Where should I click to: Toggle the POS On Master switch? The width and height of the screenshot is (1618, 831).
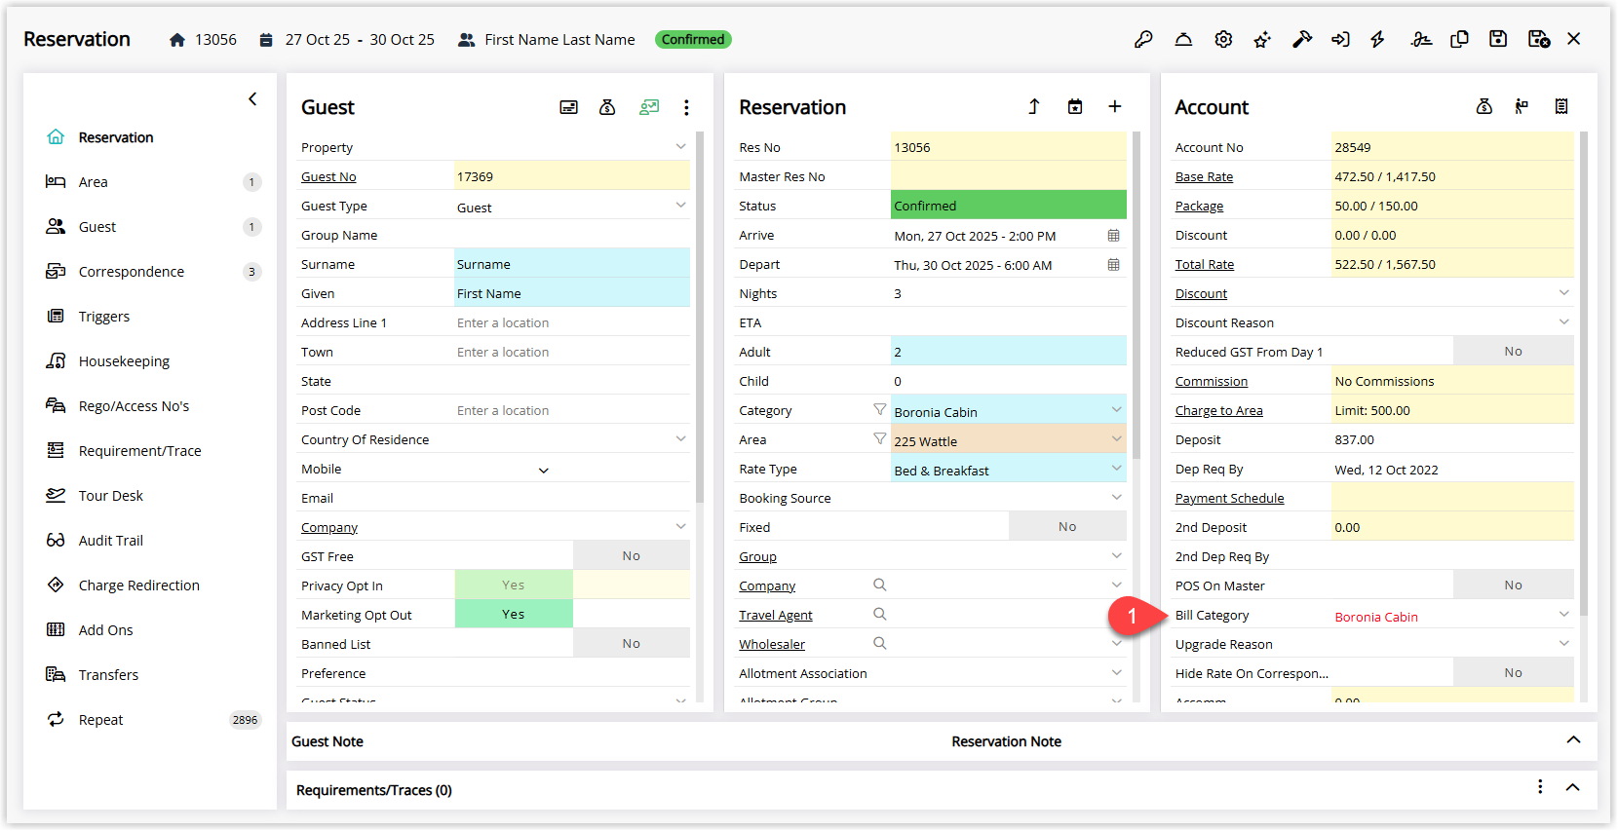[1513, 585]
